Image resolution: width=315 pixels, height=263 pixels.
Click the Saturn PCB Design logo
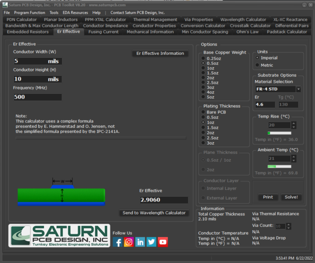coord(59,236)
